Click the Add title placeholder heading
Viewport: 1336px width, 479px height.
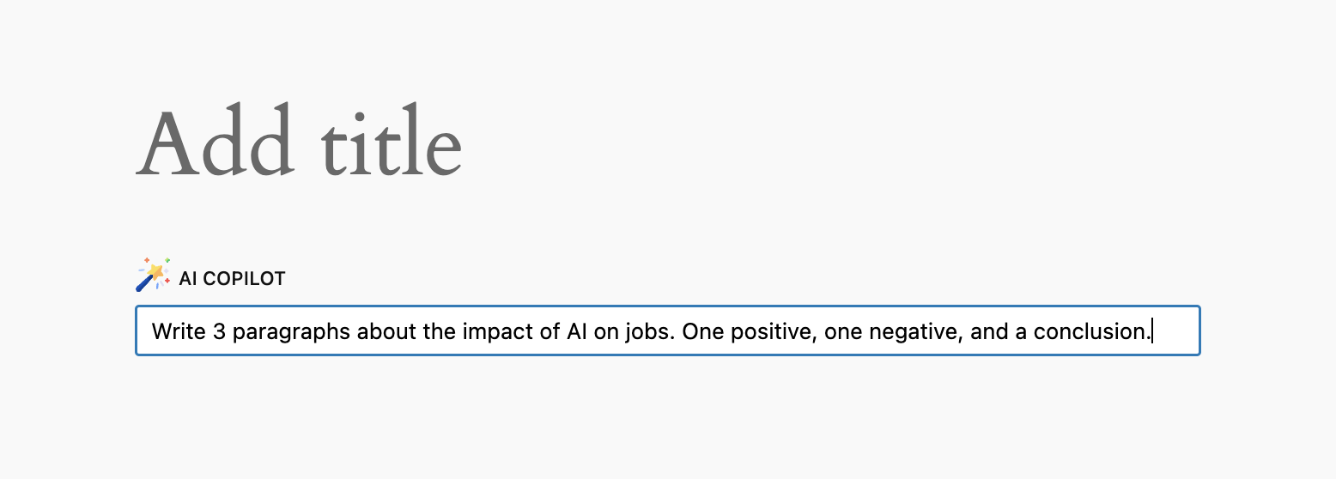click(x=300, y=142)
